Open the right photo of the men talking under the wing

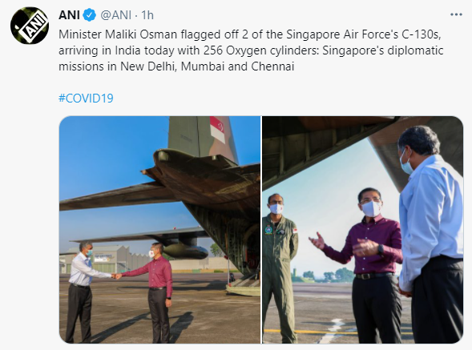coord(363,230)
